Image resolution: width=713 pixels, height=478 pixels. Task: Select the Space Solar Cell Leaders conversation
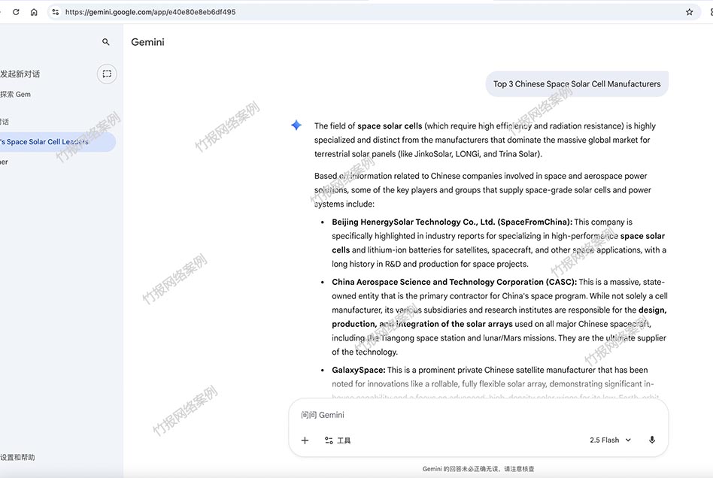coord(57,142)
